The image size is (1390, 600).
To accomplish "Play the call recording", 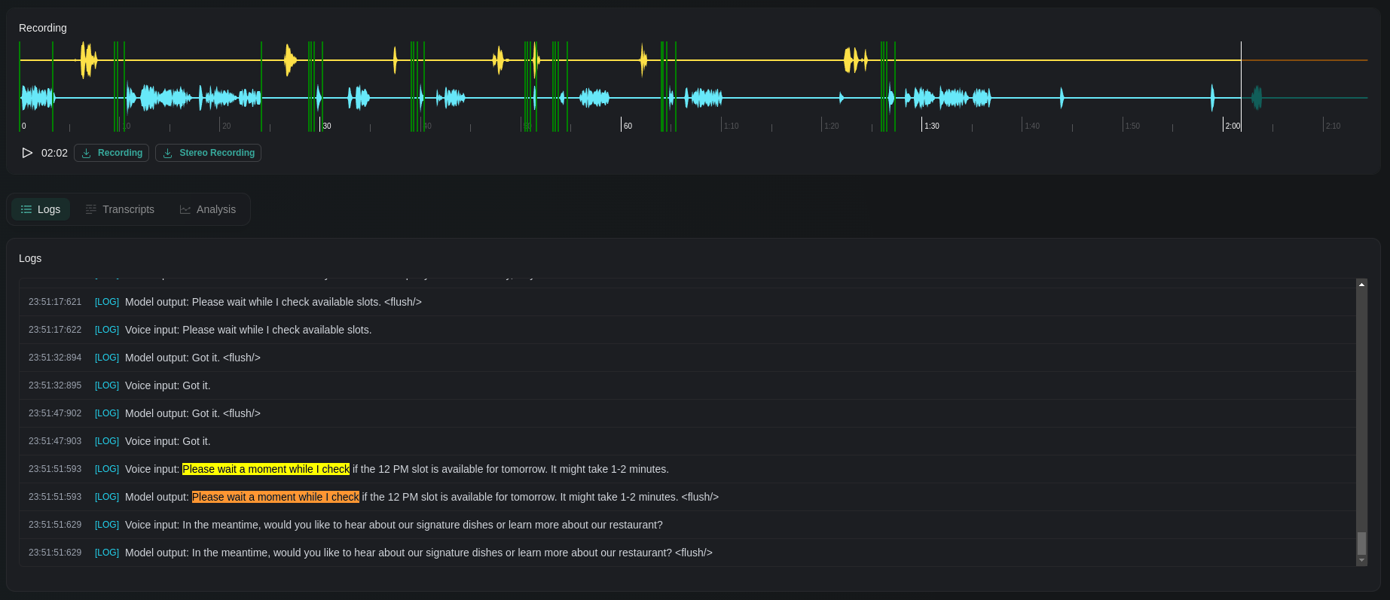I will pyautogui.click(x=27, y=153).
